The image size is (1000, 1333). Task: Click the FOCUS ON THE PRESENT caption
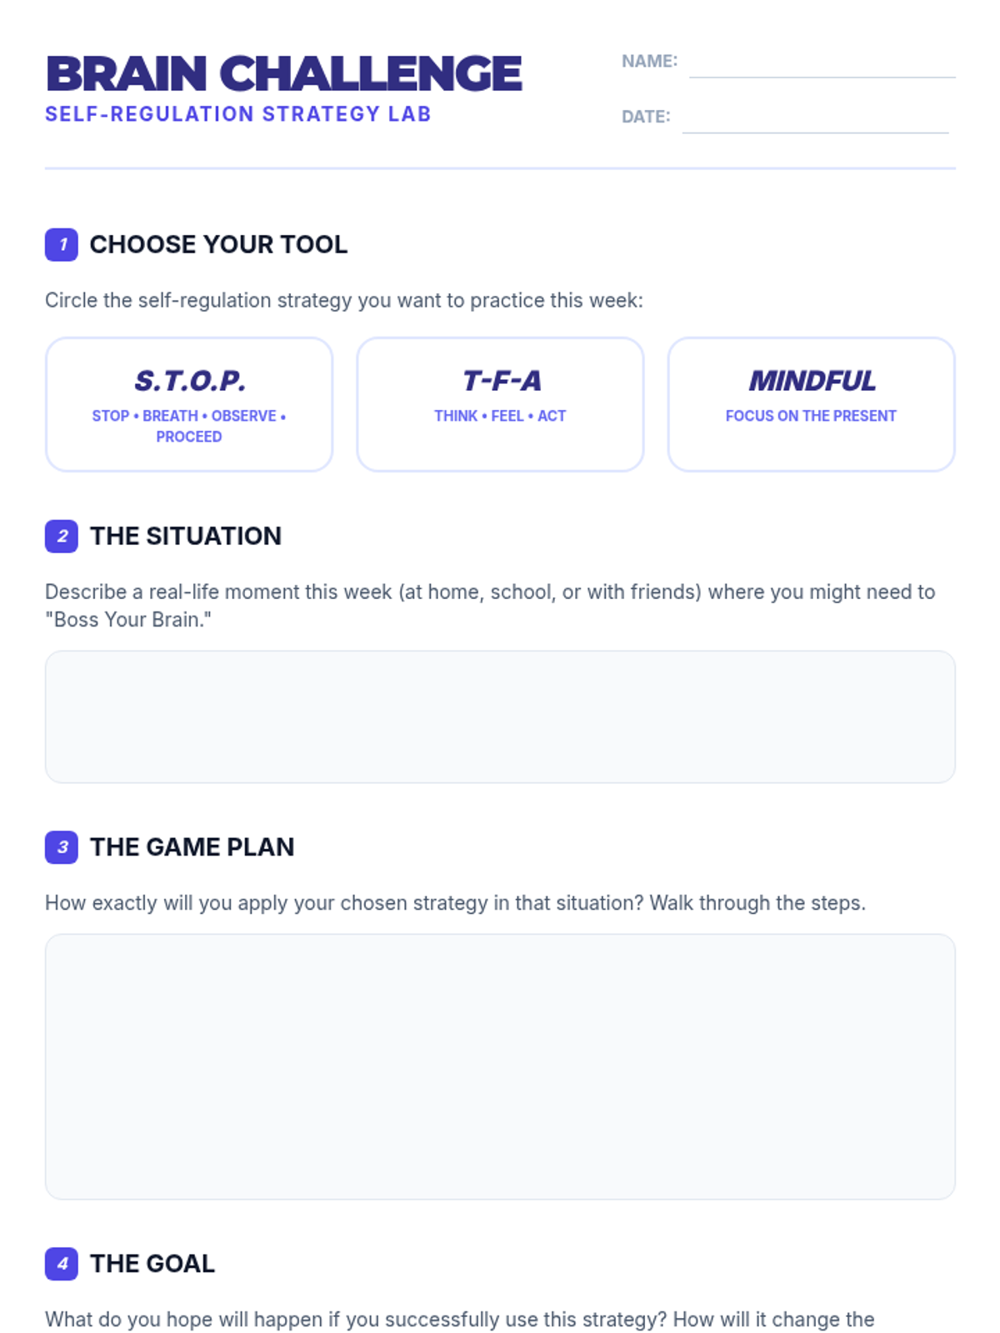811,416
